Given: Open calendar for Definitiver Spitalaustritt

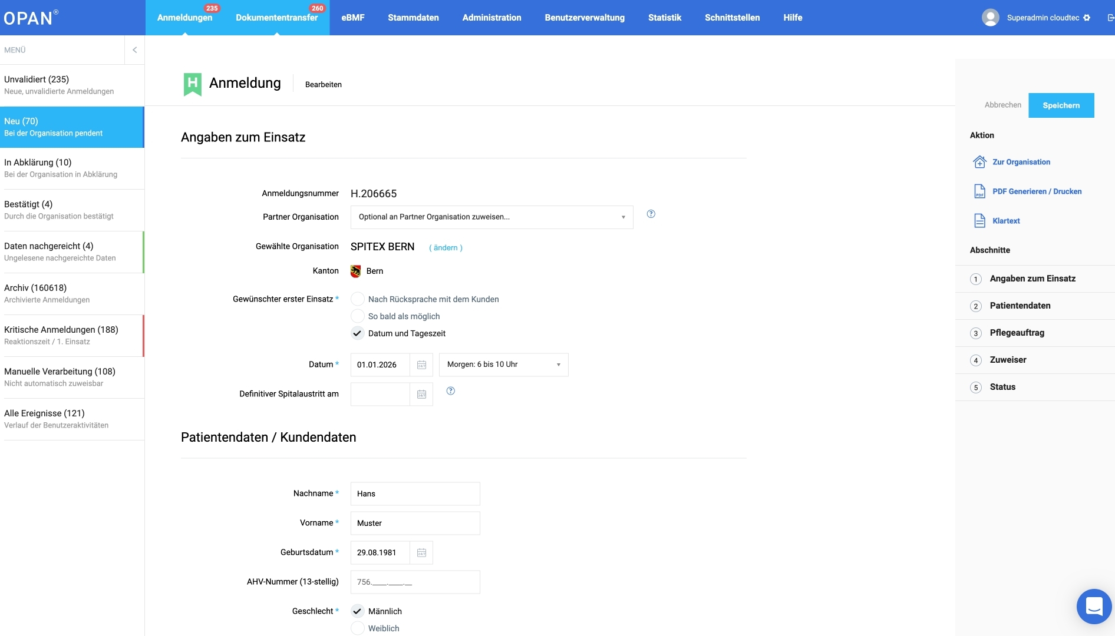Looking at the screenshot, I should (421, 395).
